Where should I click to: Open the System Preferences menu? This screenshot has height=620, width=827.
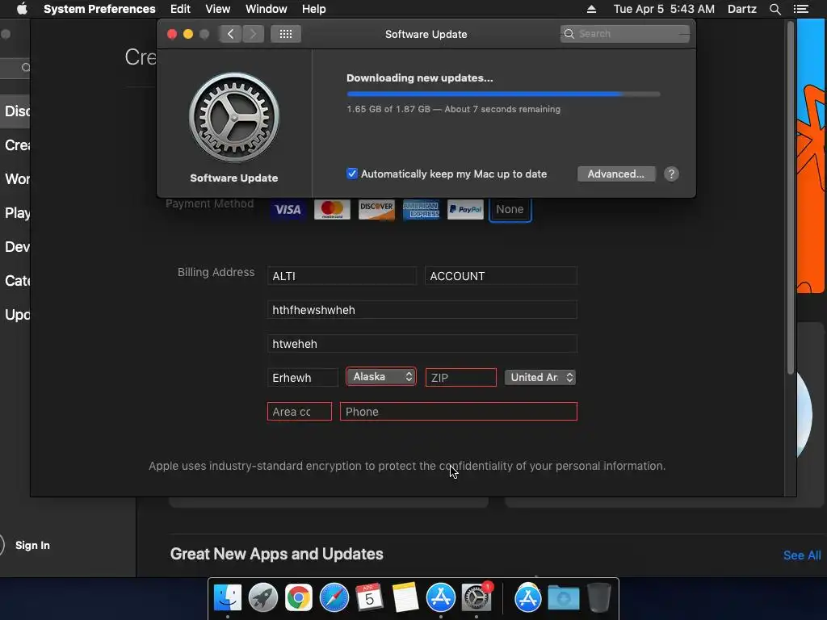99,9
